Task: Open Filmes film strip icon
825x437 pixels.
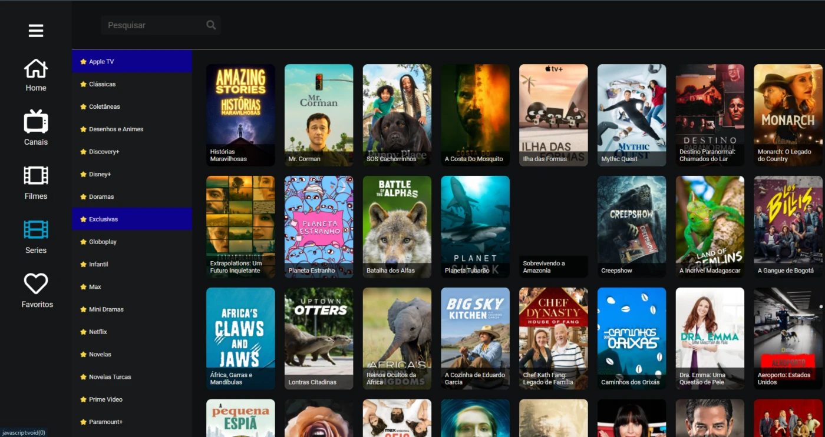Action: [36, 176]
